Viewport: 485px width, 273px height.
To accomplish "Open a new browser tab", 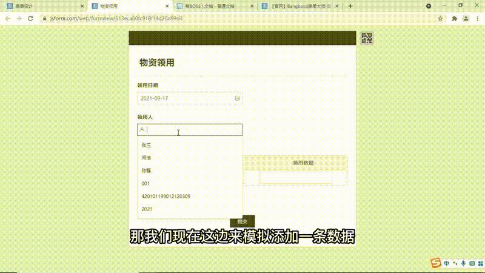I will click(350, 5).
